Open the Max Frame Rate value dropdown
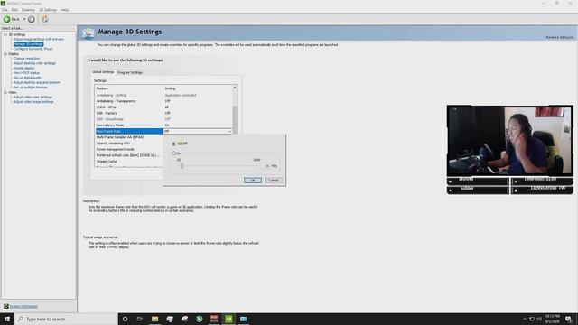The image size is (578, 325). point(229,131)
